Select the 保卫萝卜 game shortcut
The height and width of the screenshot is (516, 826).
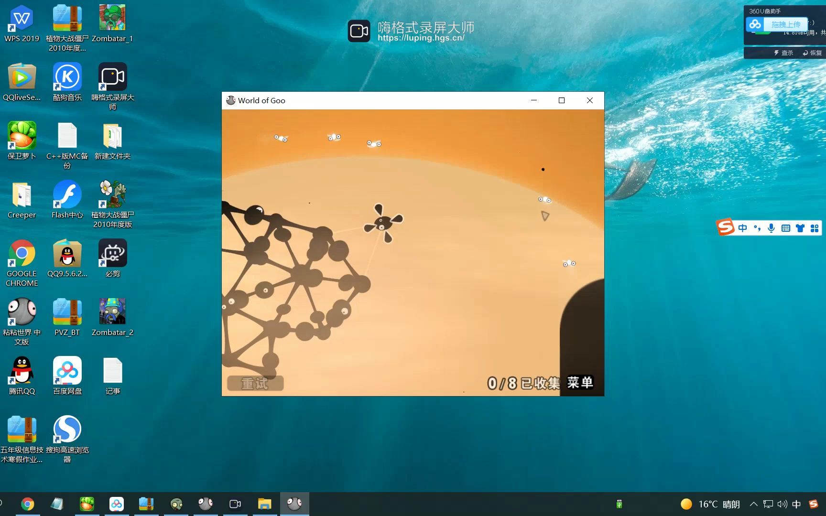pos(22,141)
